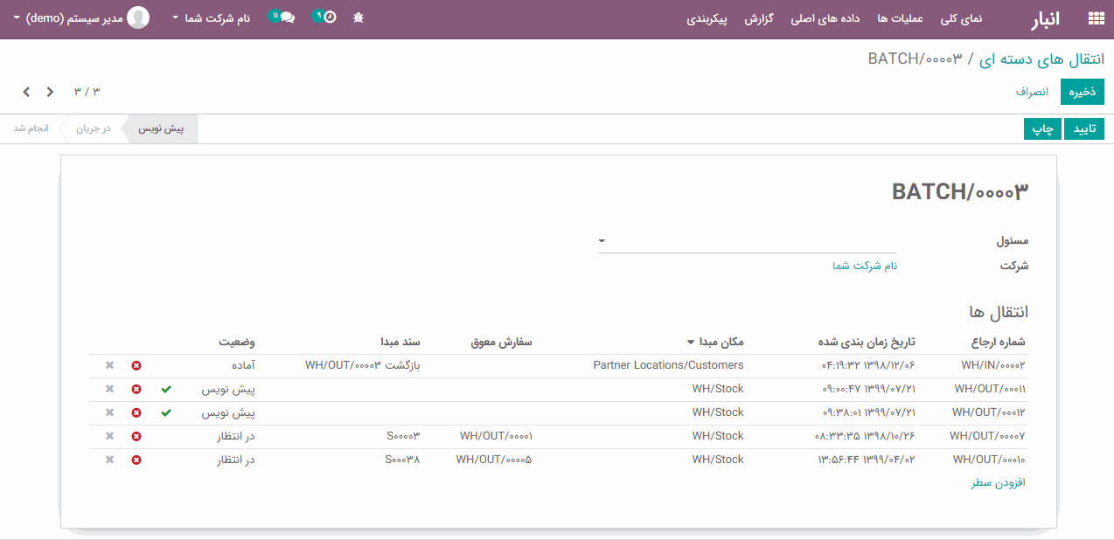Click افزودن سطر add line link
The width and height of the screenshot is (1114, 540).
(998, 482)
